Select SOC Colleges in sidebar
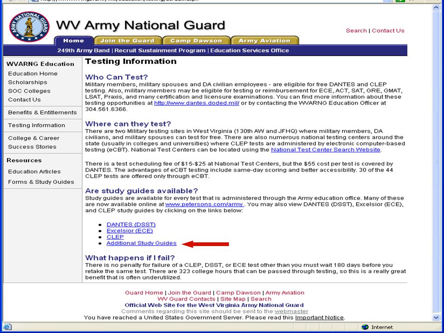444x333 pixels. tap(29, 91)
